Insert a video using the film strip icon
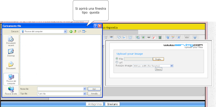 pos(160,38)
